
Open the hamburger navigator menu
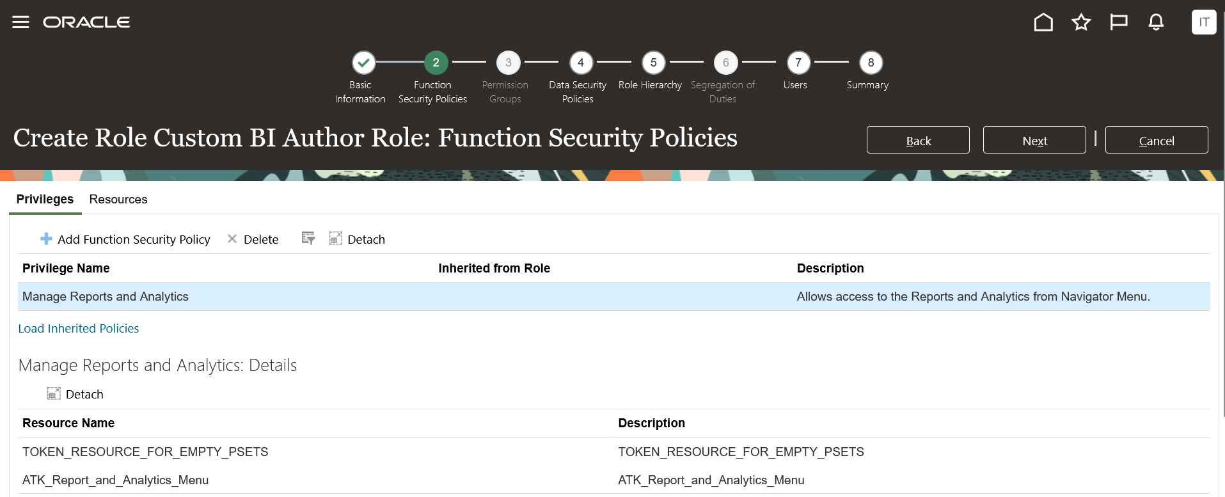20,22
